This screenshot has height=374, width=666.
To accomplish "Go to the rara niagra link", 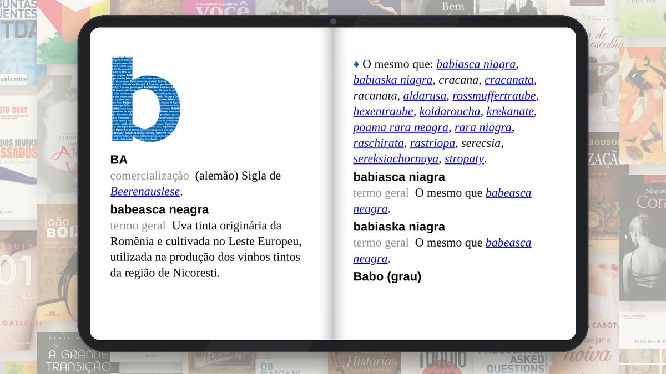I will [483, 127].
